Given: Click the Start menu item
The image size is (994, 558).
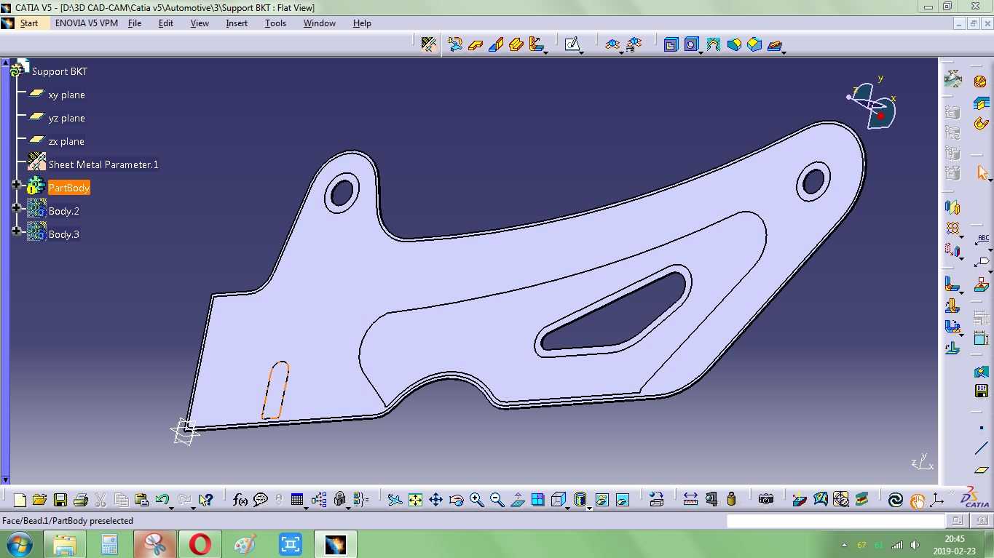Looking at the screenshot, I should 29,23.
